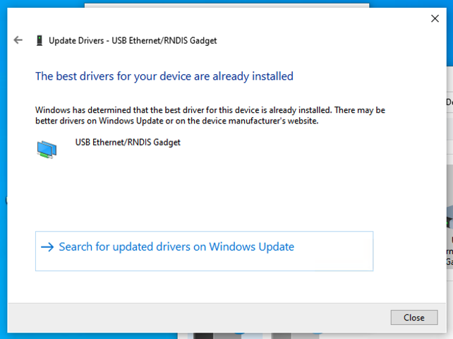Screen dimensions: 453x339
Task: Click the paragraph starting 'Windows has determined'
Action: (210, 115)
